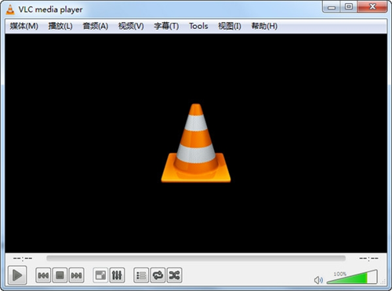The width and height of the screenshot is (392, 291).
Task: Set volume on the green volume slider
Action: click(x=352, y=277)
